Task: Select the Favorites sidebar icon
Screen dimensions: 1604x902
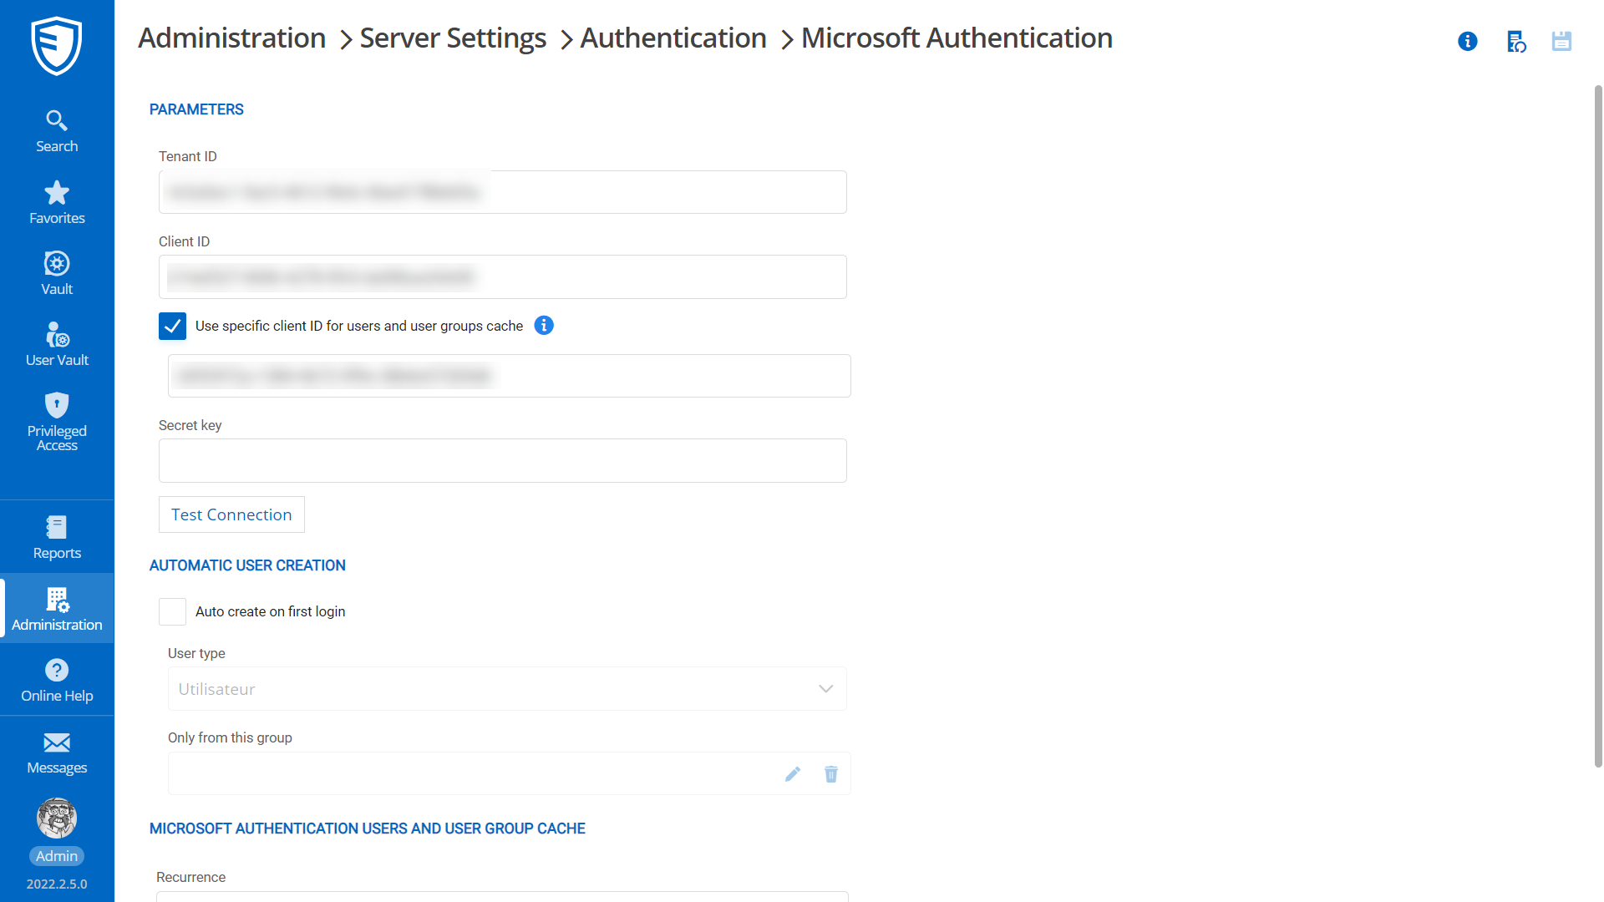Action: (56, 201)
